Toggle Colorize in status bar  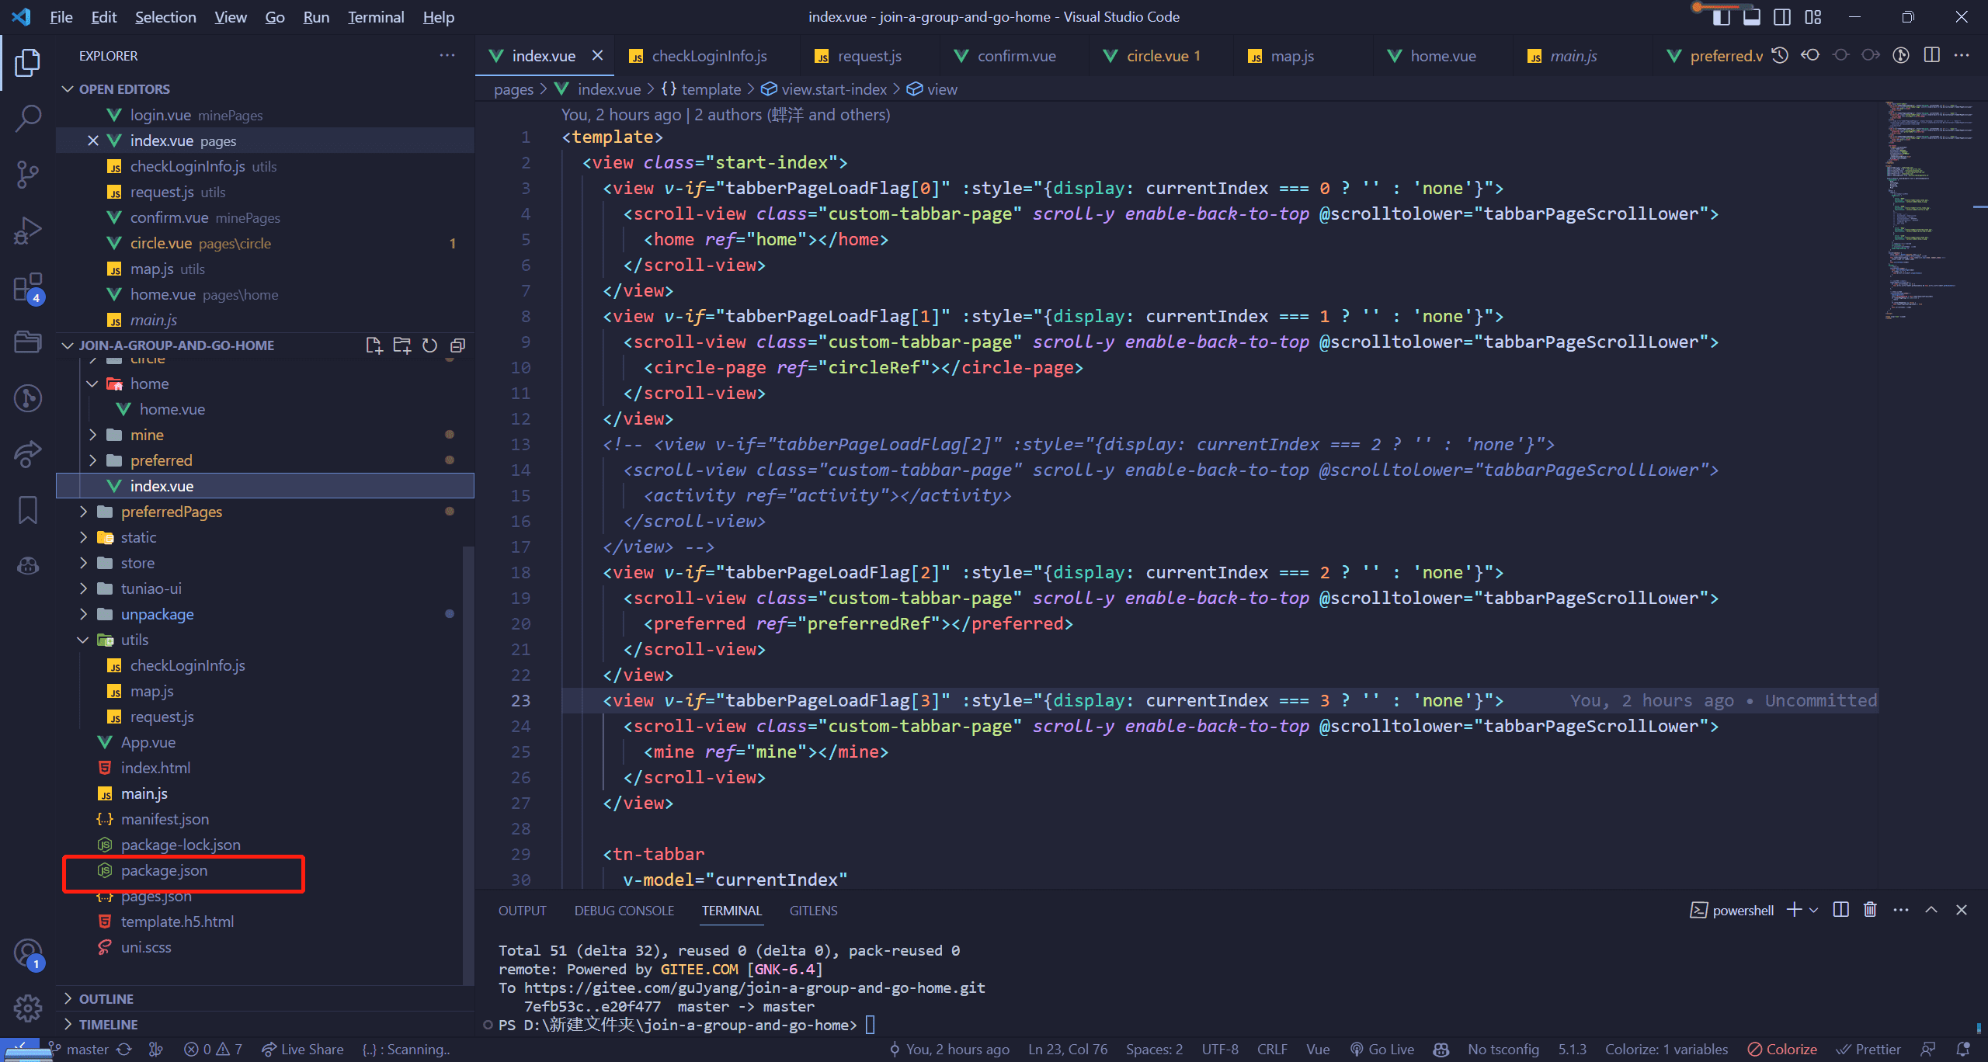[1782, 1050]
